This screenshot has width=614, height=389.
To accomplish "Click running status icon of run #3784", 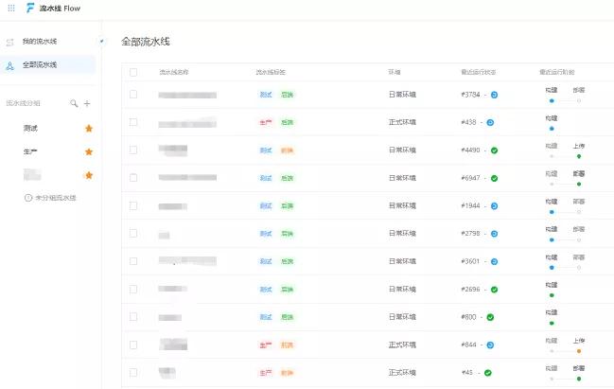I will tap(494, 95).
